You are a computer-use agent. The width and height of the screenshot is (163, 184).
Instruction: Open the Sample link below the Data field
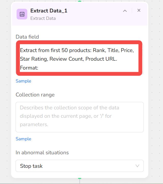pyautogui.click(x=23, y=81)
